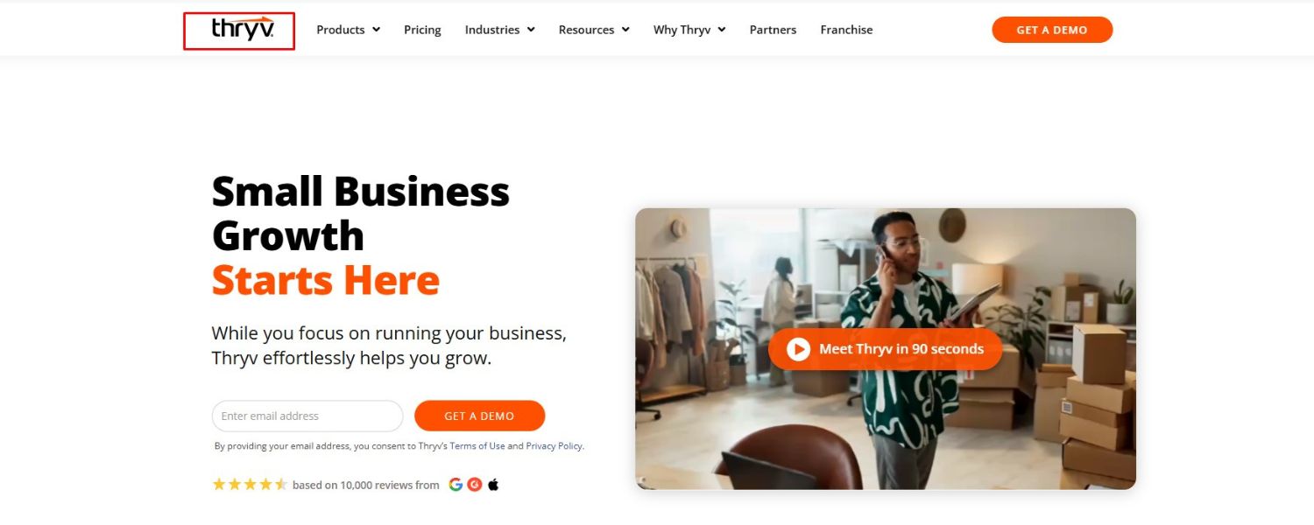Open the Partners menu item

point(773,30)
